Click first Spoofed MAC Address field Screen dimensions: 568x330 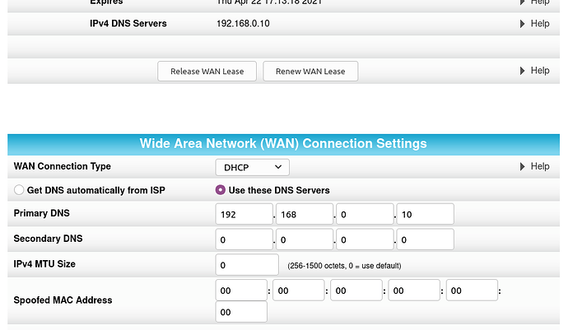(241, 290)
